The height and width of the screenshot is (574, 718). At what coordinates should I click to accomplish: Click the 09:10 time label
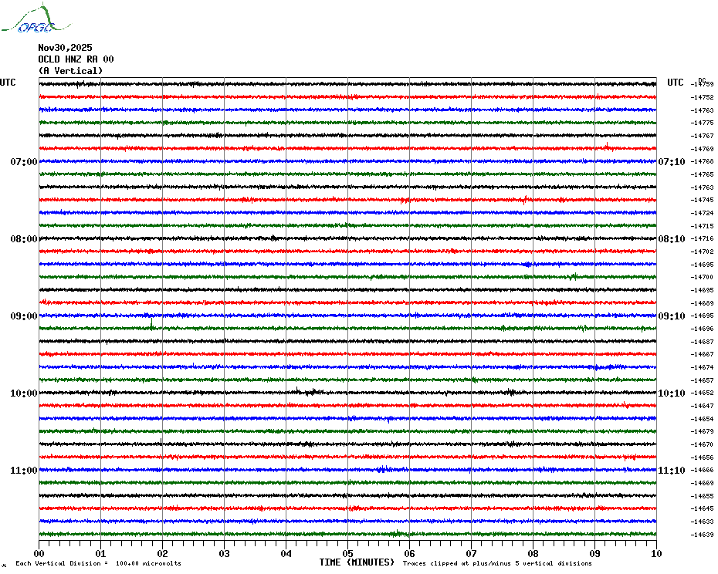click(x=672, y=316)
